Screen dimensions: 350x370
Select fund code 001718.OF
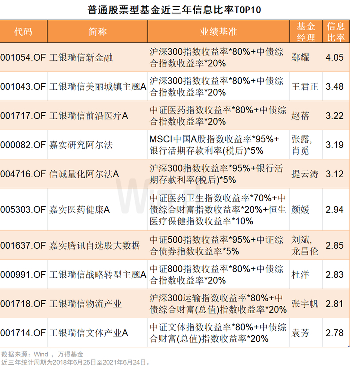pyautogui.click(x=23, y=304)
